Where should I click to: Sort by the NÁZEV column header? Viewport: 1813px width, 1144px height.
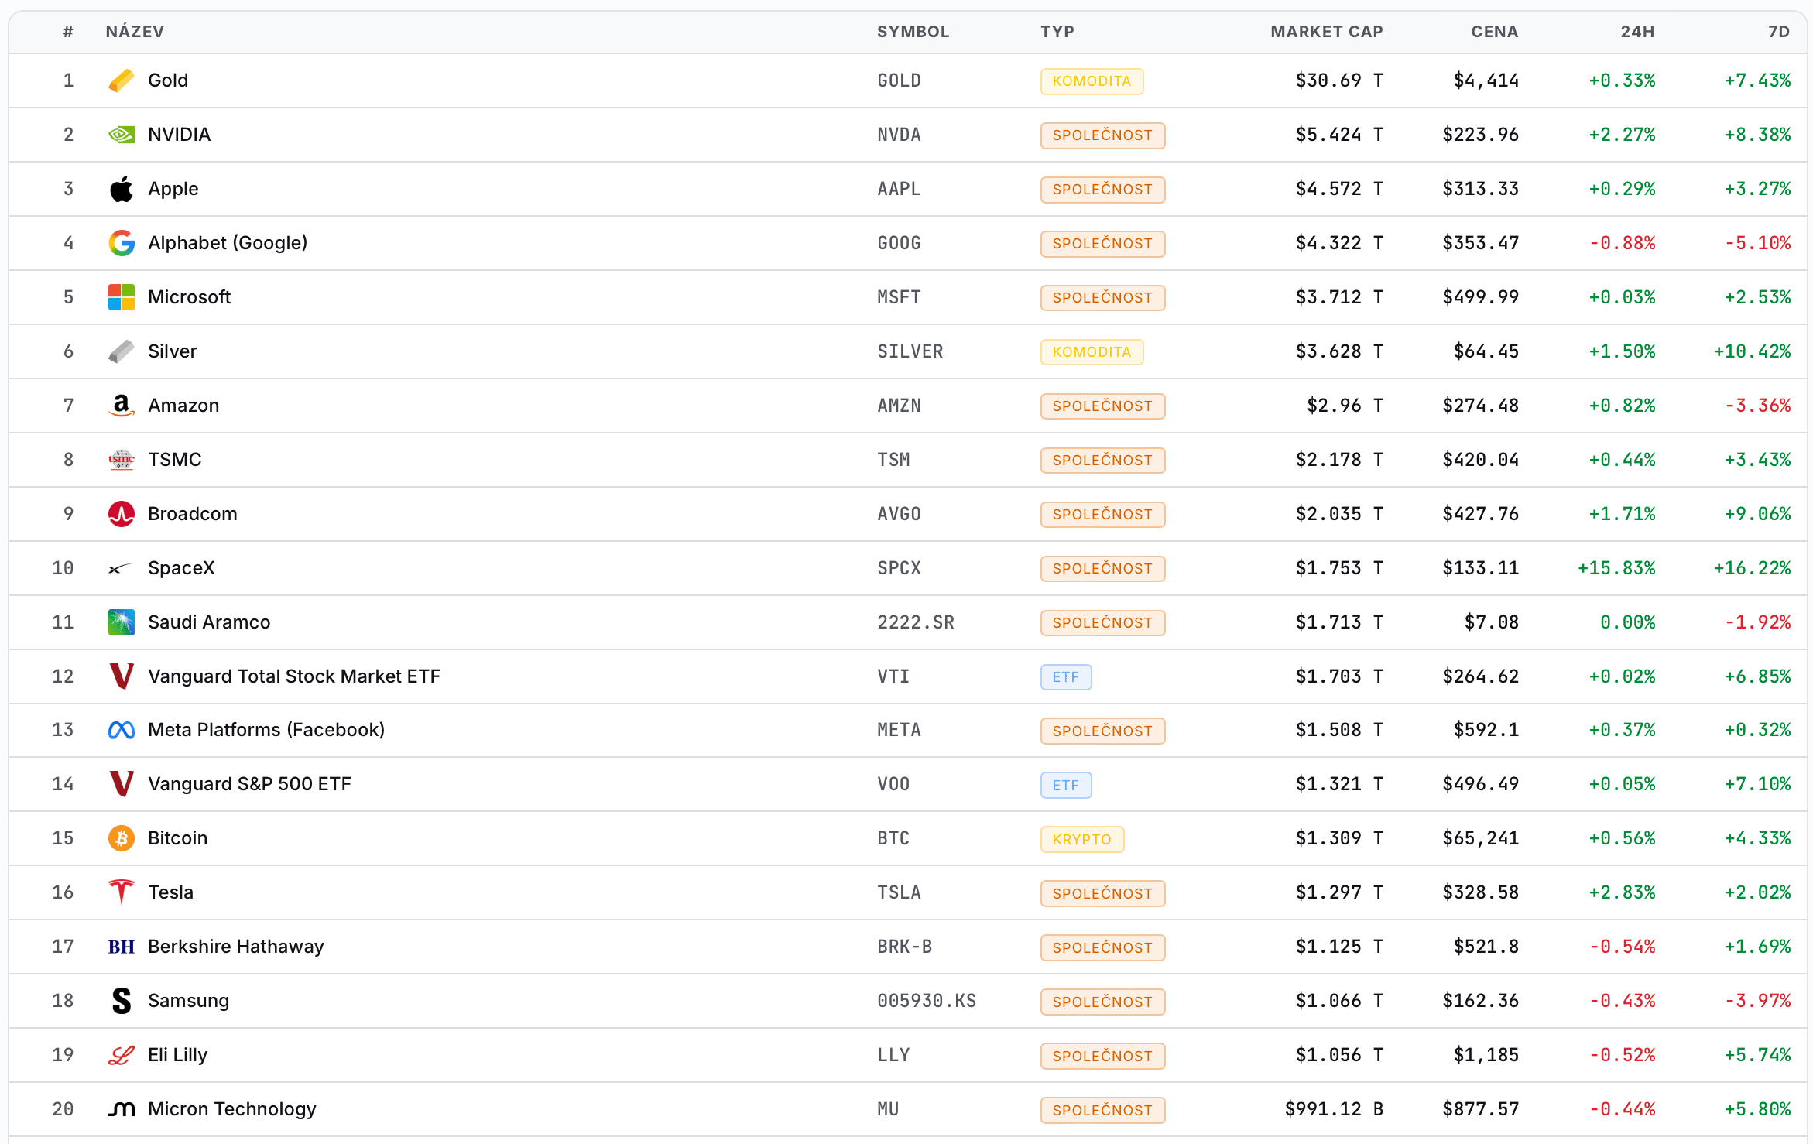135,32
